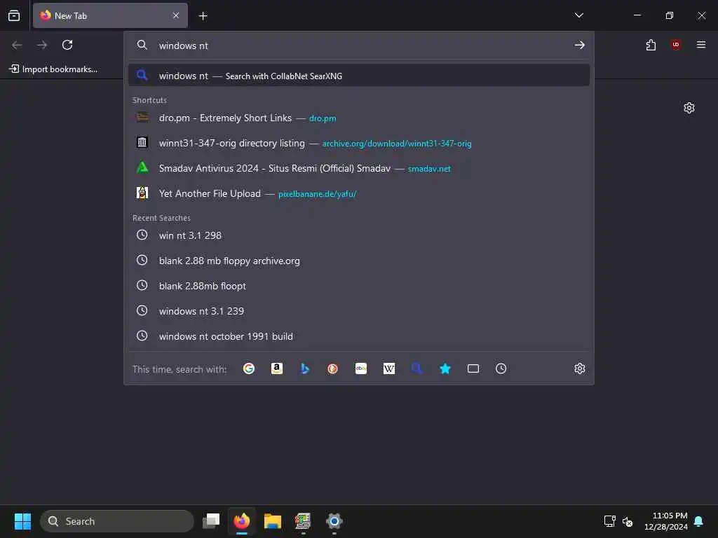Select recent search 'blank 2.88mb floopt'
This screenshot has height=538, width=718.
[x=359, y=286]
